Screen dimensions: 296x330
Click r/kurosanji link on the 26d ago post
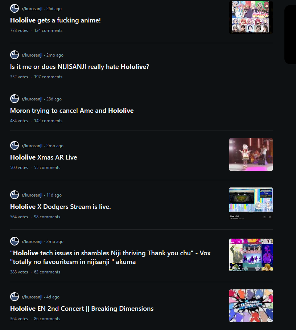(32, 9)
